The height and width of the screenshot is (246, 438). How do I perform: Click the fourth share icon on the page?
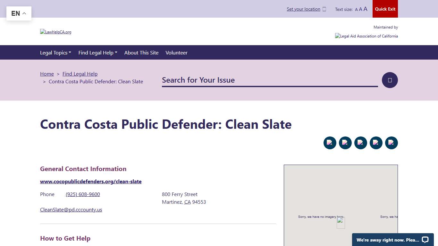click(x=376, y=143)
